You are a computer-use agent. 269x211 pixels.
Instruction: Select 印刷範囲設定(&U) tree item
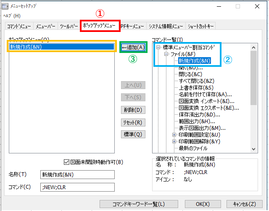(x=199, y=135)
